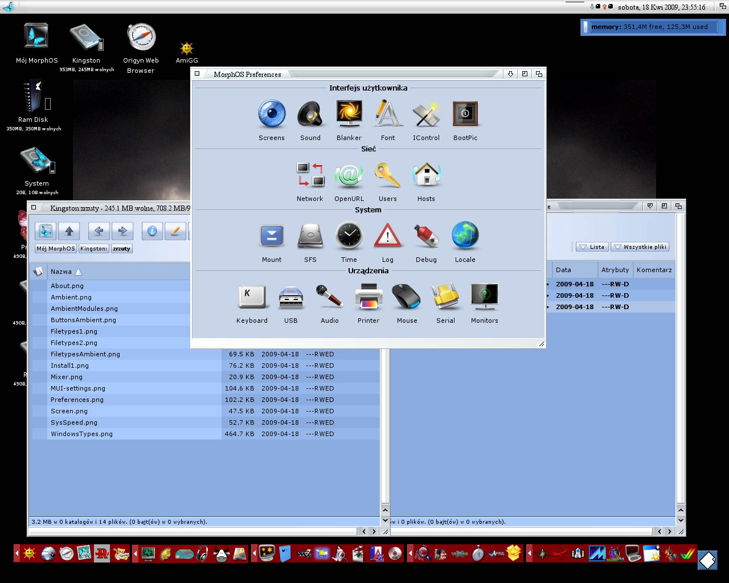Click the MorphOS butterfly menu icon in top bar

9,7
